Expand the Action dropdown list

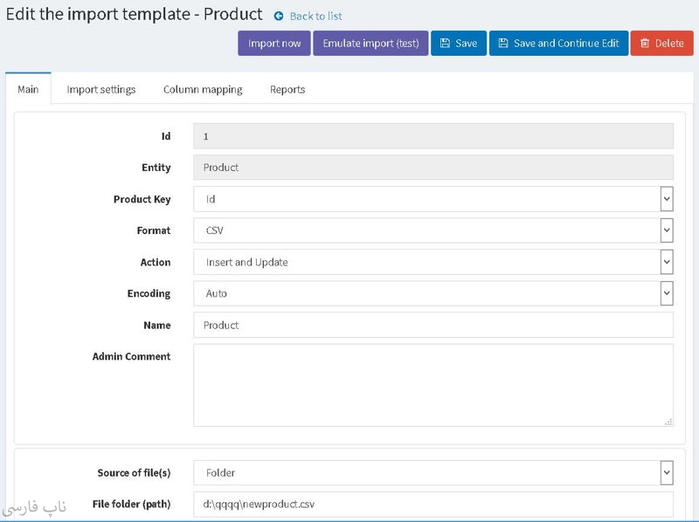[433, 262]
